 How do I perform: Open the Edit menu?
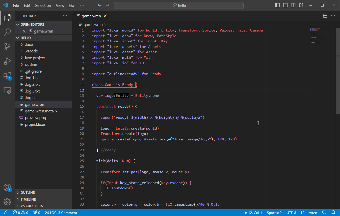click(x=27, y=5)
